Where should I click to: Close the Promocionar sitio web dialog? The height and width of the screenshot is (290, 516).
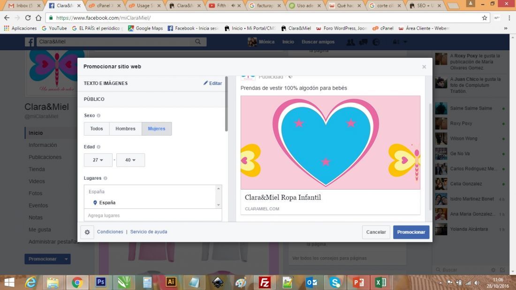(x=424, y=67)
